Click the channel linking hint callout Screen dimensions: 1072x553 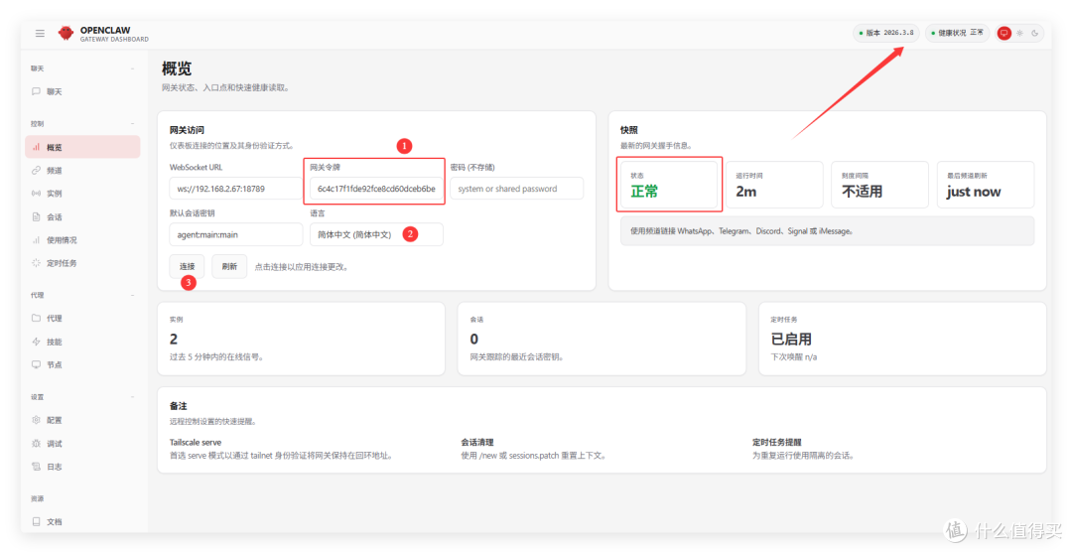[x=827, y=231]
